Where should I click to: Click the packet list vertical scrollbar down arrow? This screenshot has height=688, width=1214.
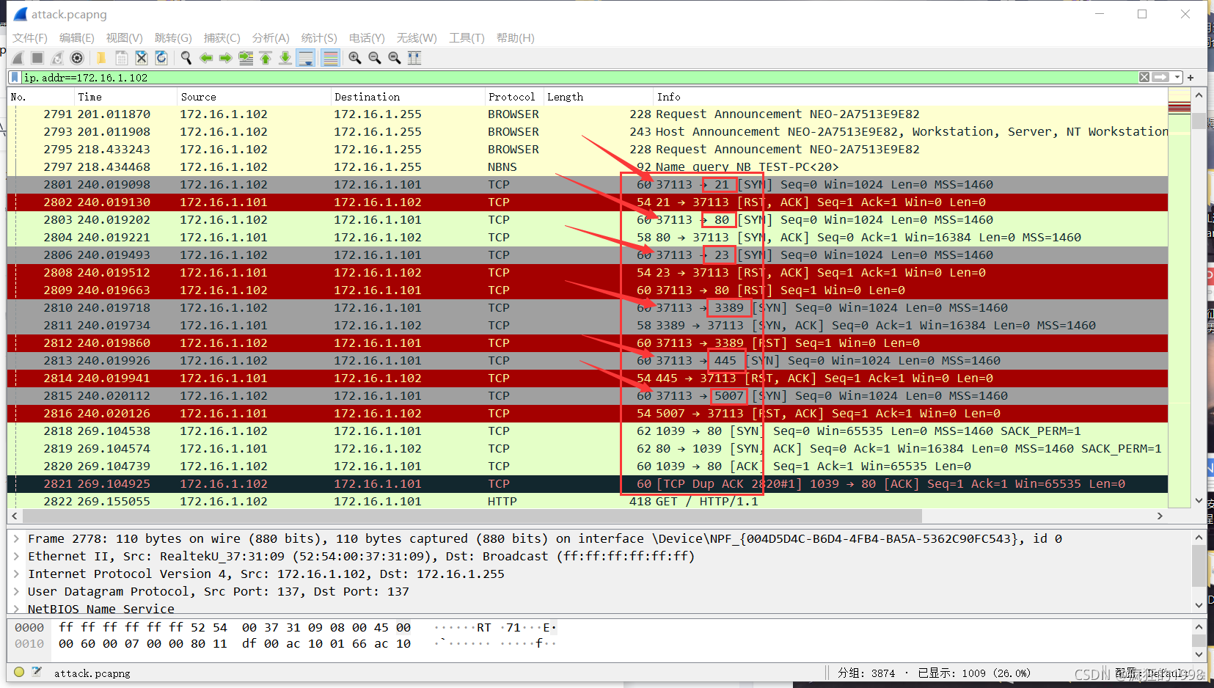click(x=1199, y=501)
